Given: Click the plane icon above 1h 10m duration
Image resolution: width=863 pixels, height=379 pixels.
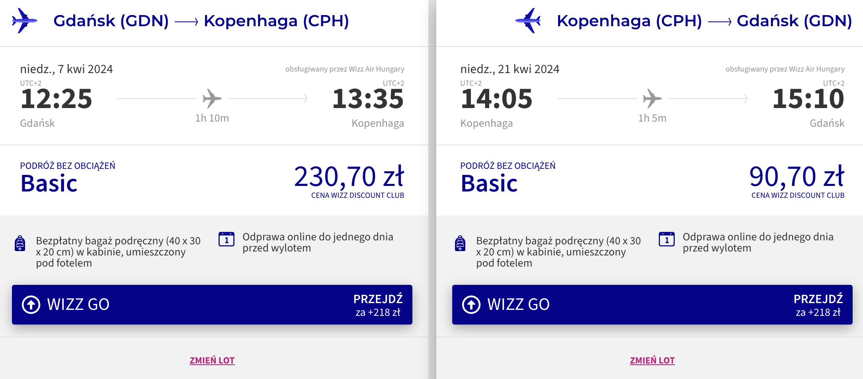Looking at the screenshot, I should tap(212, 98).
